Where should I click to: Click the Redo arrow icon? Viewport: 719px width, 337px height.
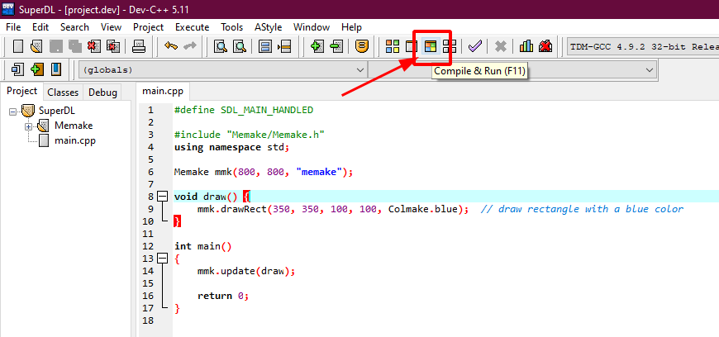tap(190, 46)
